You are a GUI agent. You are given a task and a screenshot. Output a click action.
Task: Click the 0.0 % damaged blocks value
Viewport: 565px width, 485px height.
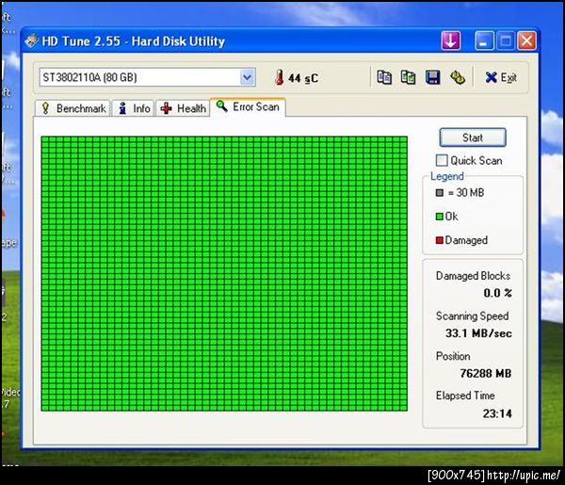click(x=497, y=293)
